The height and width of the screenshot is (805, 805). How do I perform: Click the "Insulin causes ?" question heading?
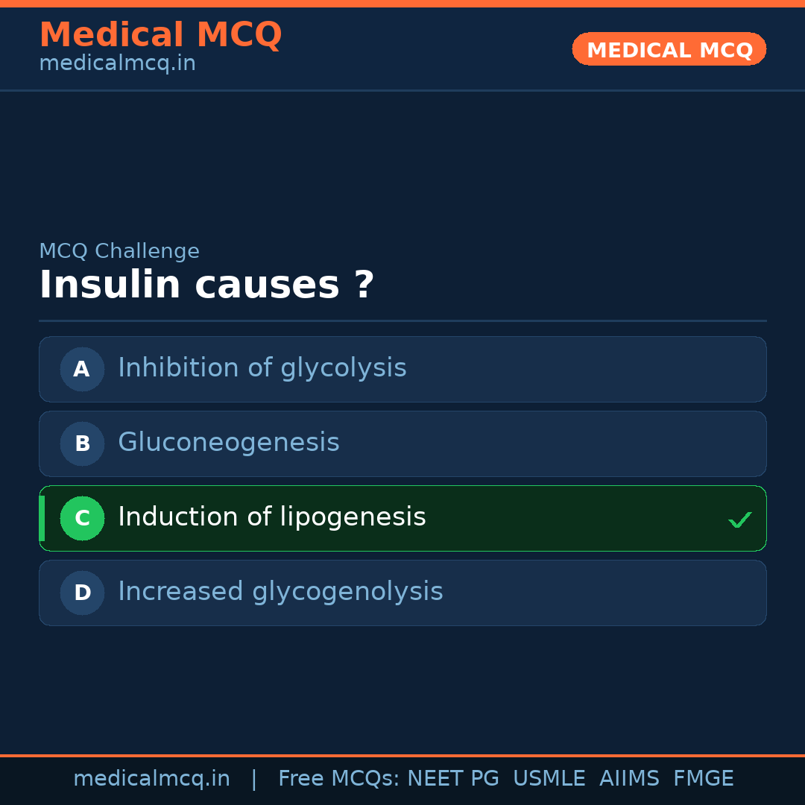206,285
